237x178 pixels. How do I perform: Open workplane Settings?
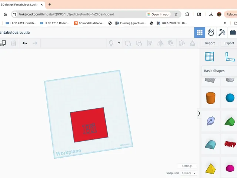(x=187, y=166)
